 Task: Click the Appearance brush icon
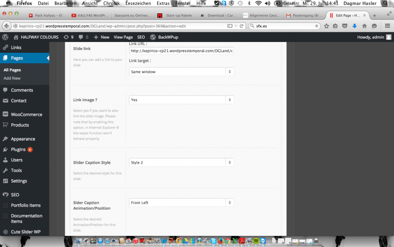(5, 139)
